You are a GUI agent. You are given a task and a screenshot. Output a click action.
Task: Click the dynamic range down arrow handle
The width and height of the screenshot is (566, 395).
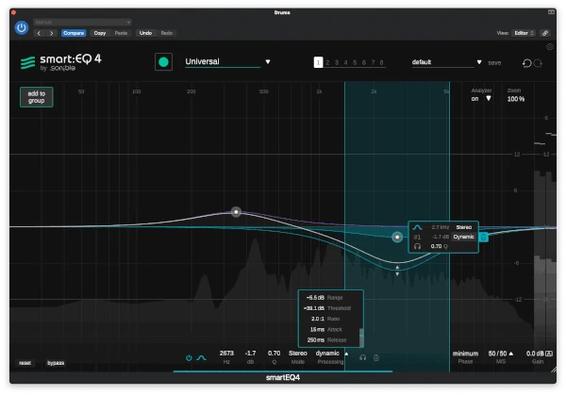tap(397, 274)
